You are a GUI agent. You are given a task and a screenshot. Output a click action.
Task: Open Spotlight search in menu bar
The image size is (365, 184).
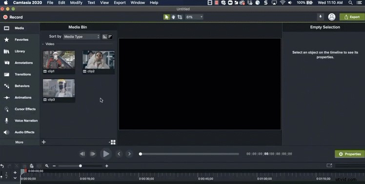[x=350, y=2]
